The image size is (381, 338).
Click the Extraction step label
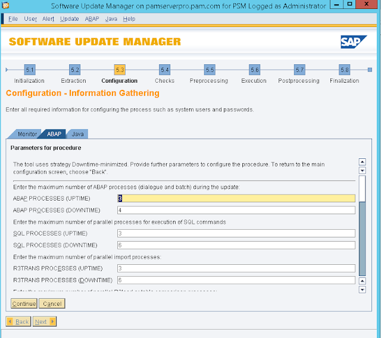[73, 81]
